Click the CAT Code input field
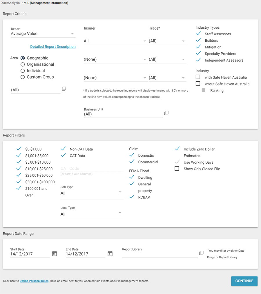 (92, 169)
